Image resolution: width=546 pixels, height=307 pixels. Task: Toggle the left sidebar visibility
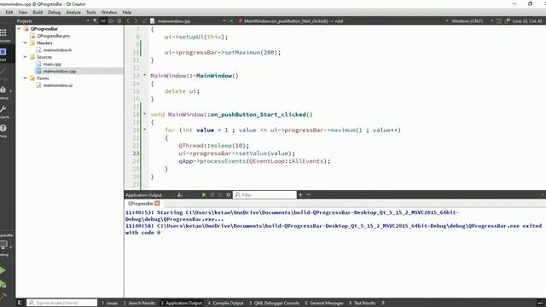tap(20, 303)
